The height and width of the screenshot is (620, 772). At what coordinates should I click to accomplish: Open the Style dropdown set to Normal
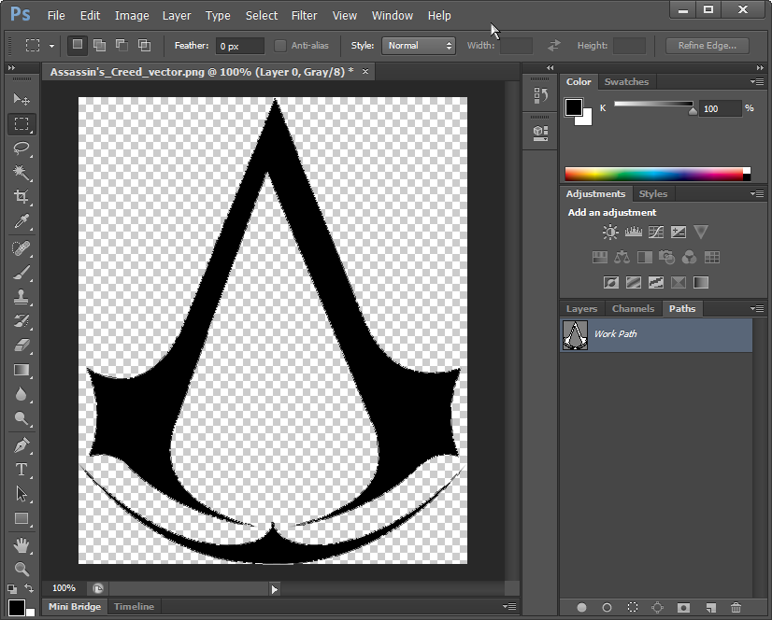[x=418, y=46]
